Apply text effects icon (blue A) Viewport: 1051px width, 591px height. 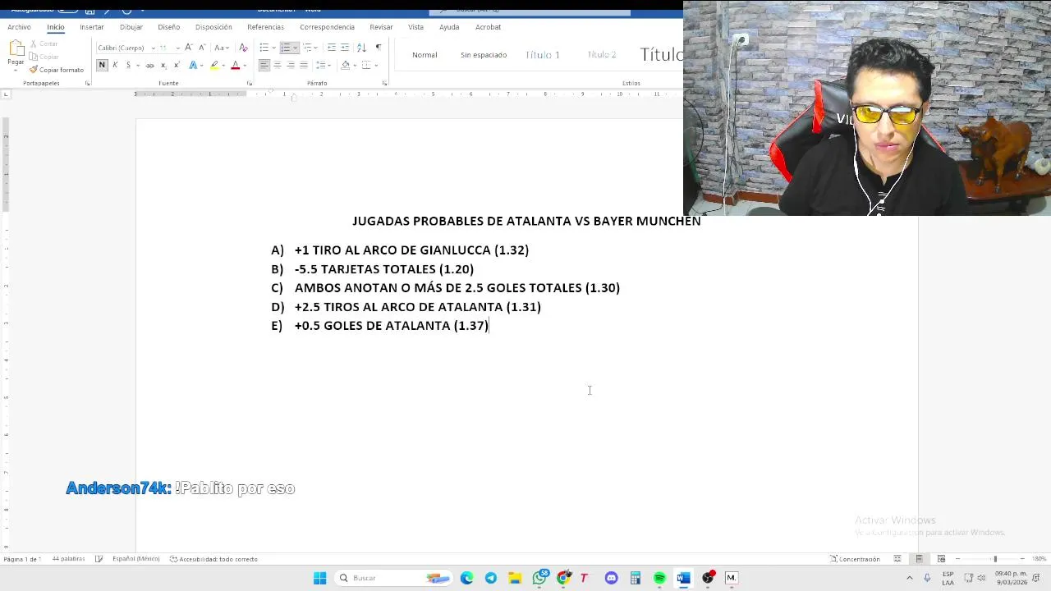point(193,65)
